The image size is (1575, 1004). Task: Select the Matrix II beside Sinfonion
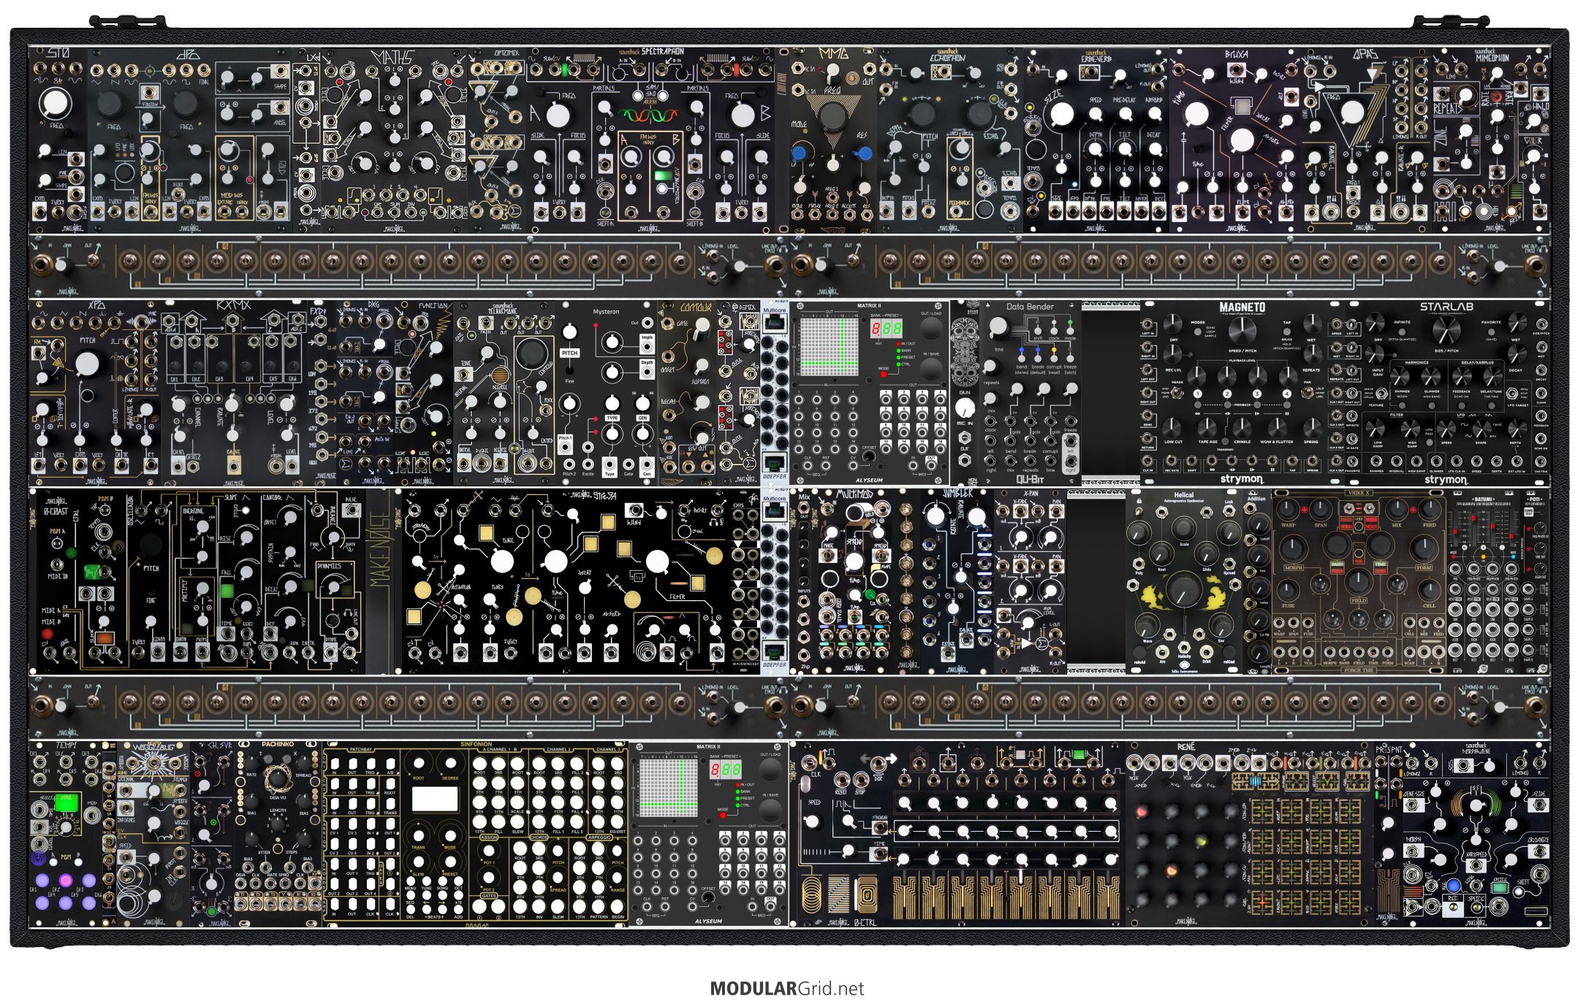click(x=709, y=834)
